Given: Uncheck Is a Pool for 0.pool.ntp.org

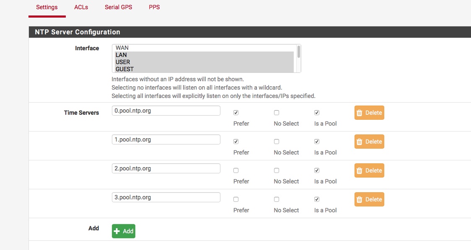Looking at the screenshot, I should pos(317,113).
